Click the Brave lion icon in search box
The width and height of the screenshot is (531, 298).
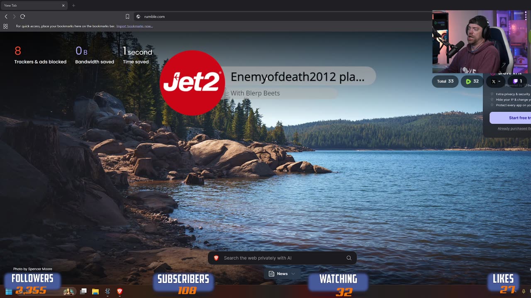pos(216,258)
